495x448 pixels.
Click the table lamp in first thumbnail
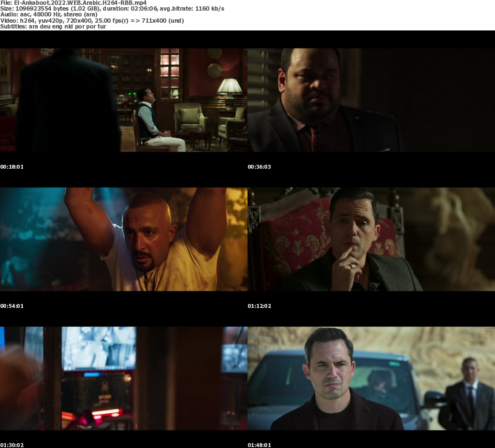point(230,92)
